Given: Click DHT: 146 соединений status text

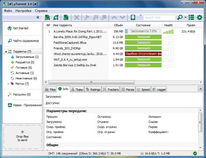Looking at the screenshot, I should tap(63, 153).
